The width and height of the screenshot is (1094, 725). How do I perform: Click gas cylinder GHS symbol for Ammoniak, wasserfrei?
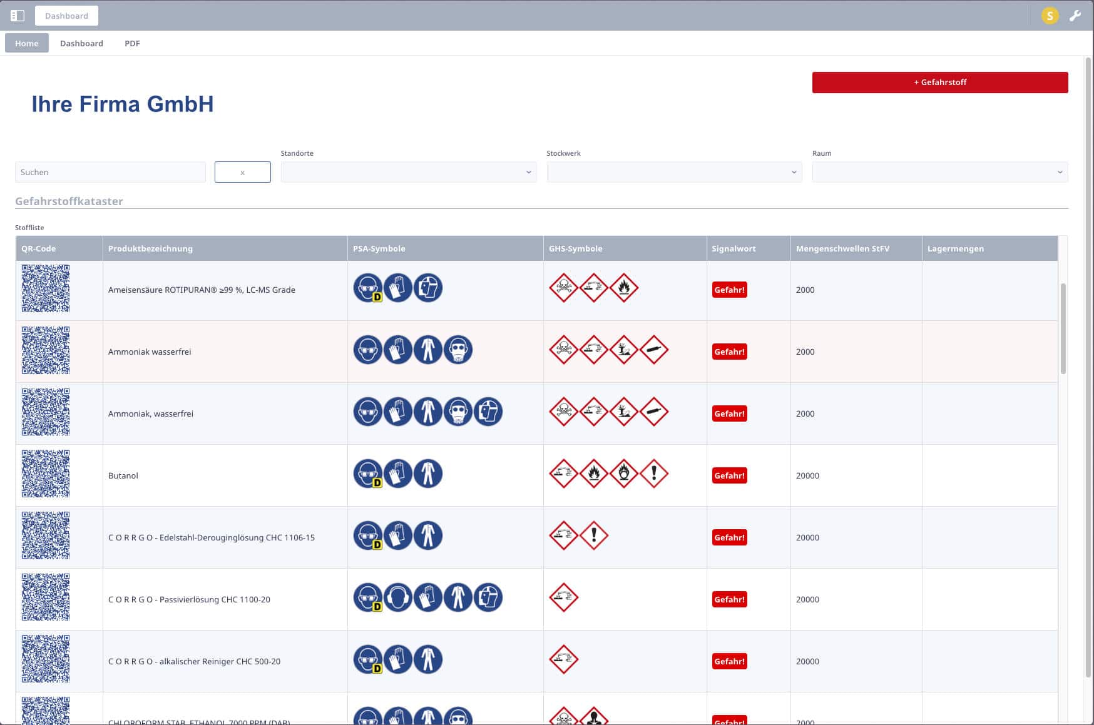[x=654, y=412]
